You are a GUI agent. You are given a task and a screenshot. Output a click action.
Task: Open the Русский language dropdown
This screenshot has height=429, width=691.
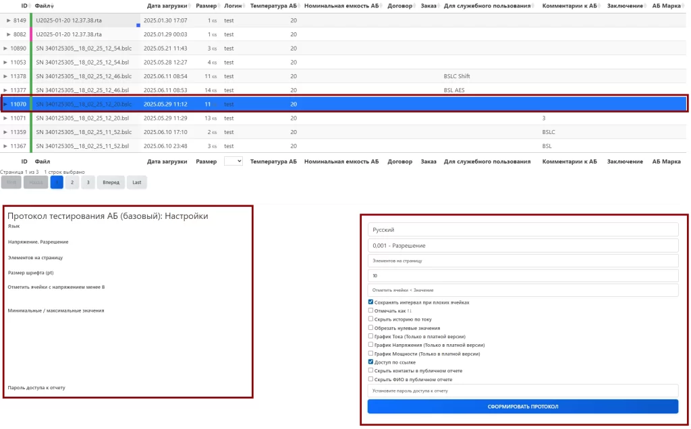522,230
